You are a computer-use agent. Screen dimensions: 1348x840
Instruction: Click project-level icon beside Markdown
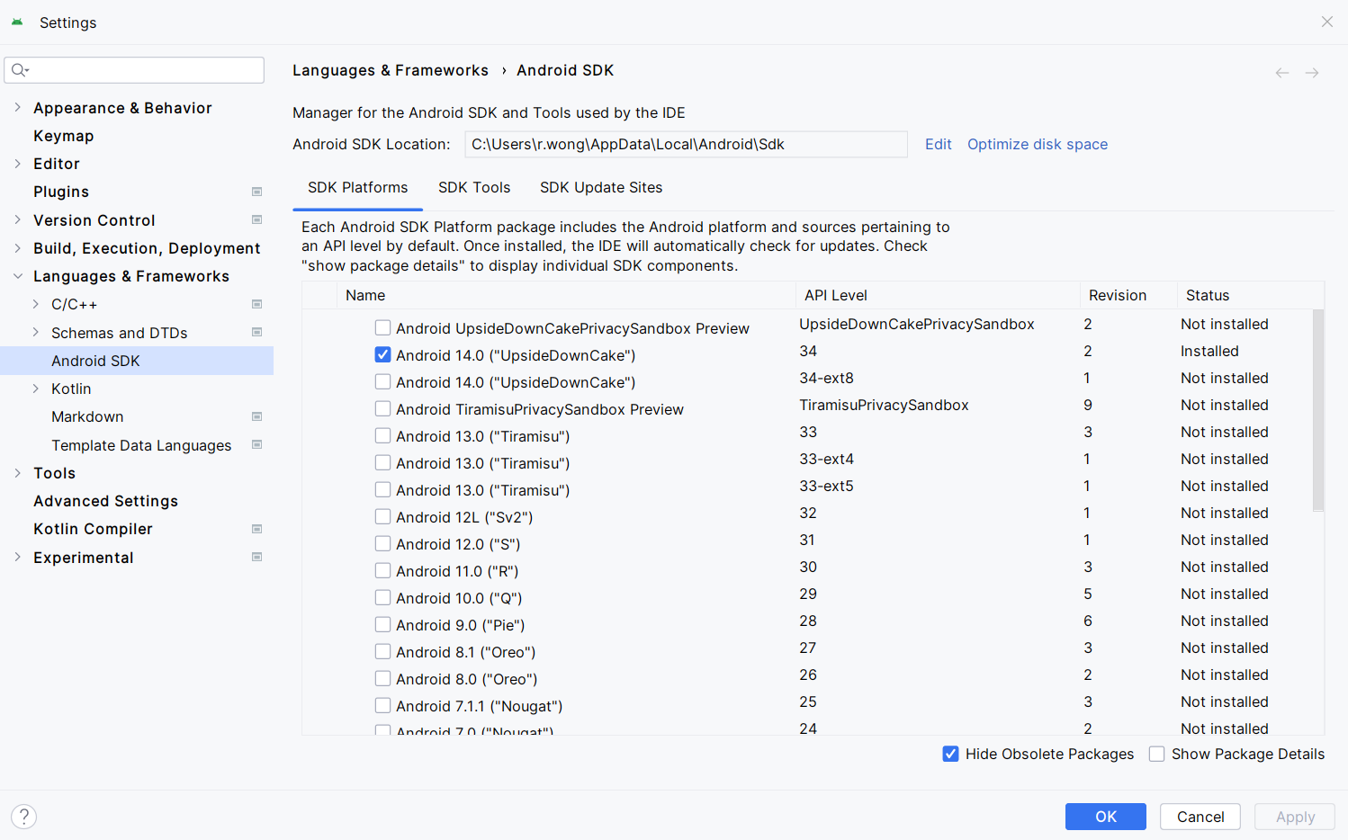click(x=256, y=416)
